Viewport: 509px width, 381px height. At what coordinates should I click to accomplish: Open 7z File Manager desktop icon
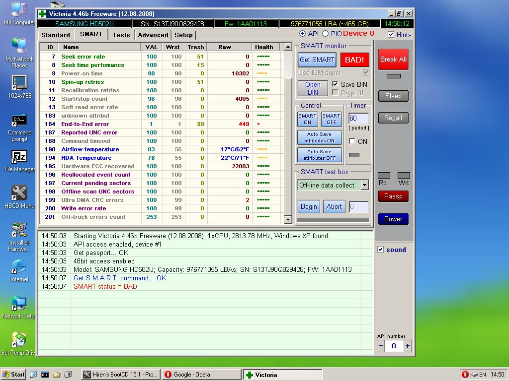click(x=19, y=161)
